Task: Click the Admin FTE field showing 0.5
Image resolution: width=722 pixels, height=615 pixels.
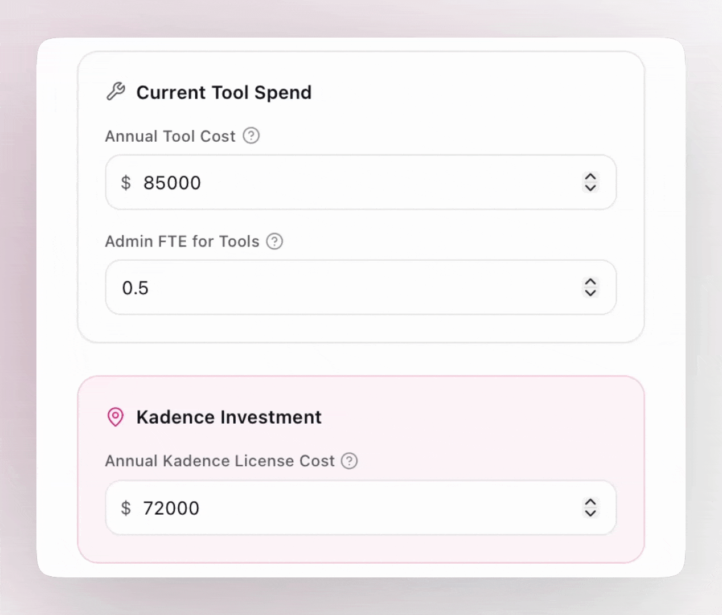Action: [342, 288]
